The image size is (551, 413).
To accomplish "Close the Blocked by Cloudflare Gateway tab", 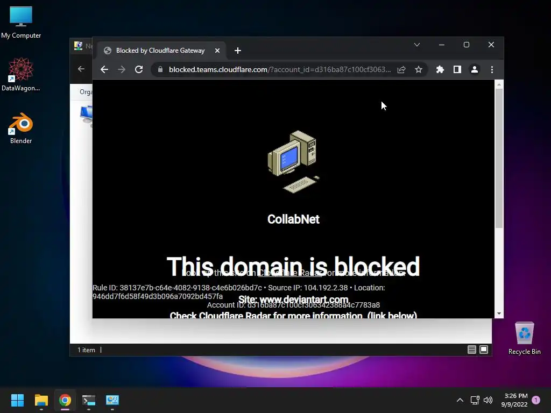I will [x=217, y=51].
